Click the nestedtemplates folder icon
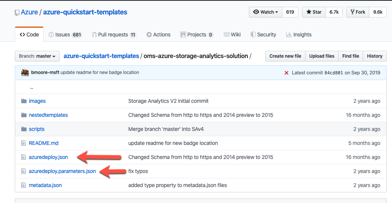The height and width of the screenshot is (203, 392). click(24, 115)
